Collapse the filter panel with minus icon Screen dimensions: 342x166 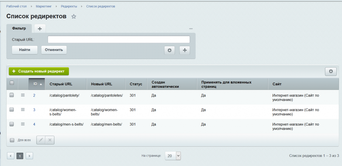191,29
